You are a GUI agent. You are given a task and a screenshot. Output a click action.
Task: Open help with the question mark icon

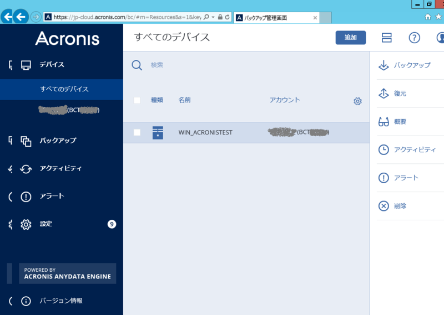pos(414,38)
